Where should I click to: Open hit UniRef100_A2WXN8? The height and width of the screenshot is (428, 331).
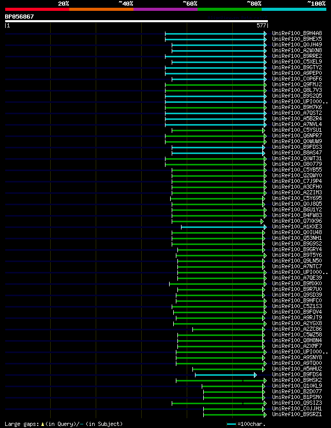point(297,50)
